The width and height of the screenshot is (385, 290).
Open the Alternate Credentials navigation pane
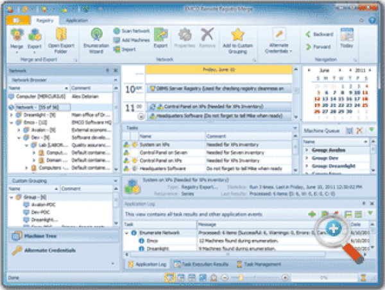[x=64, y=250]
